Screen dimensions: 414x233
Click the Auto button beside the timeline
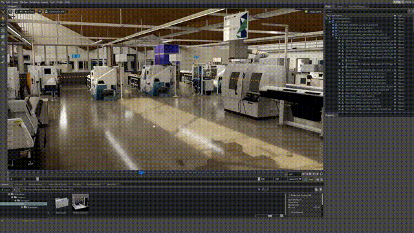click(310, 179)
